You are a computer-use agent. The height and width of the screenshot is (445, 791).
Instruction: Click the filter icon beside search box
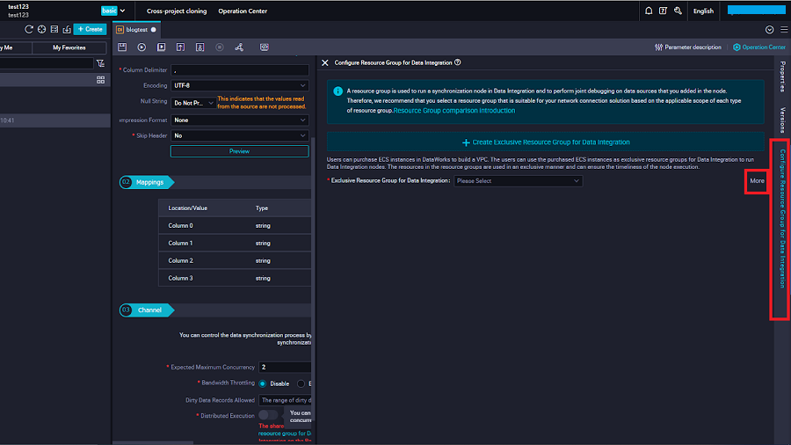(x=100, y=63)
